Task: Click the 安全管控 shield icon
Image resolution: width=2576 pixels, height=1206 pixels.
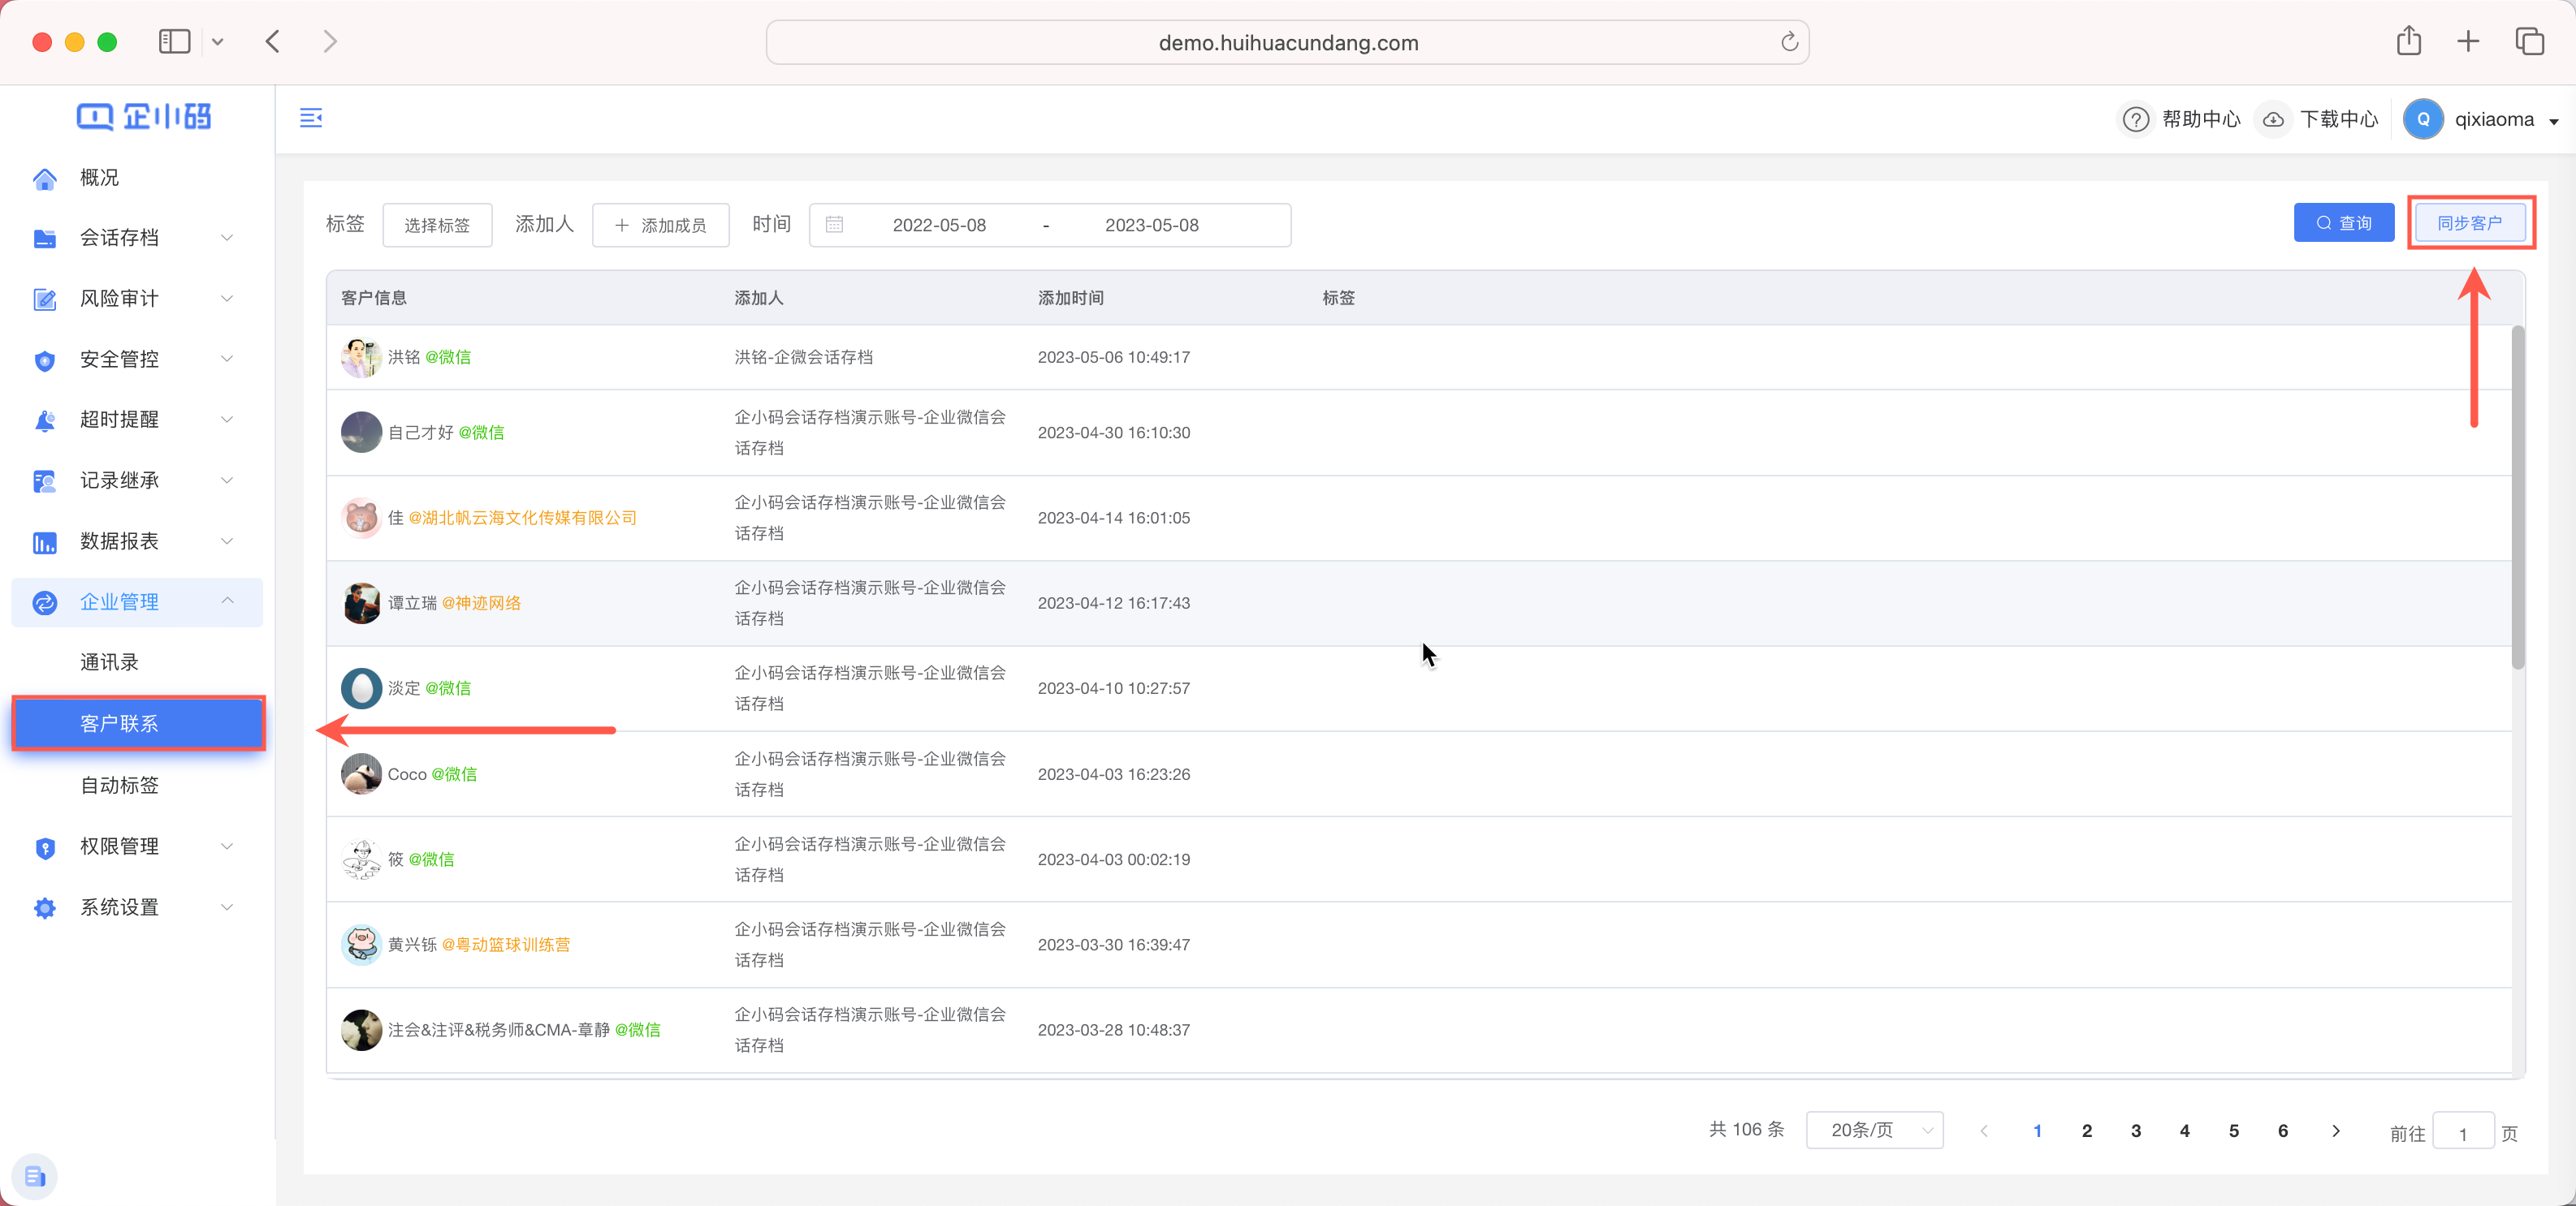Action: 44,360
